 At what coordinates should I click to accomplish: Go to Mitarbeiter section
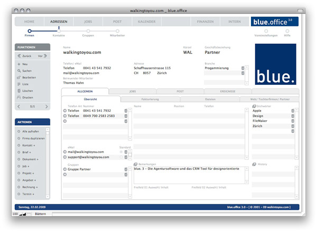point(117,33)
